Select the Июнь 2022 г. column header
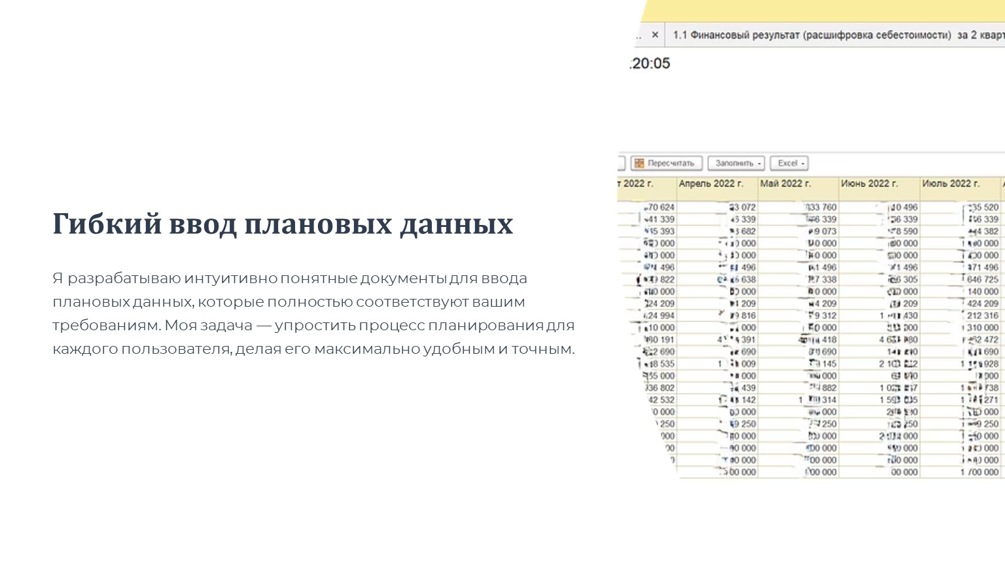Screen dimensions: 1005x565 [872, 184]
